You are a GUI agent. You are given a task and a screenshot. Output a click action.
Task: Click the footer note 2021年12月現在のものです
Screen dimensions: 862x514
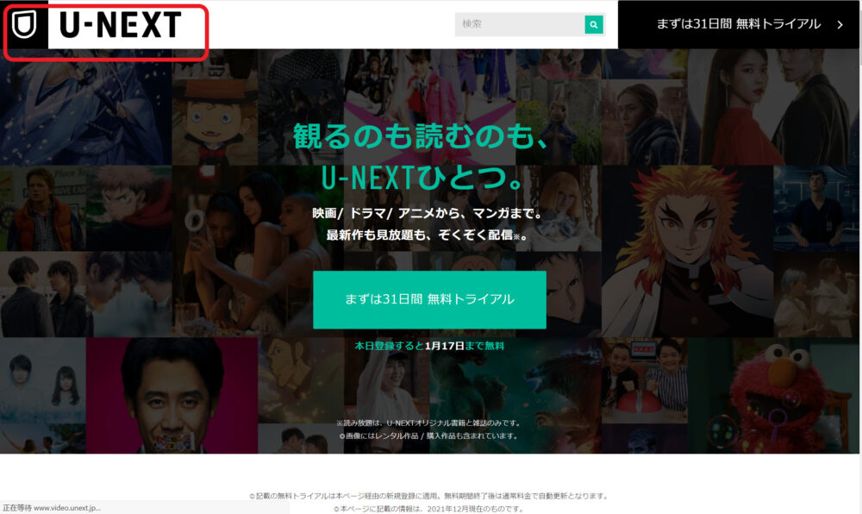click(x=428, y=509)
